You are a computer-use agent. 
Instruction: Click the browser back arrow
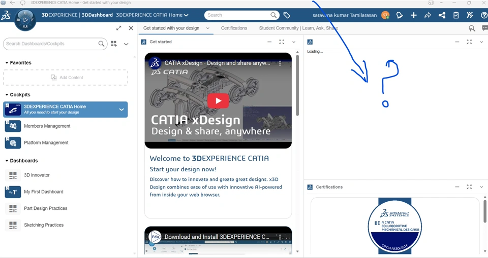(13, 3)
